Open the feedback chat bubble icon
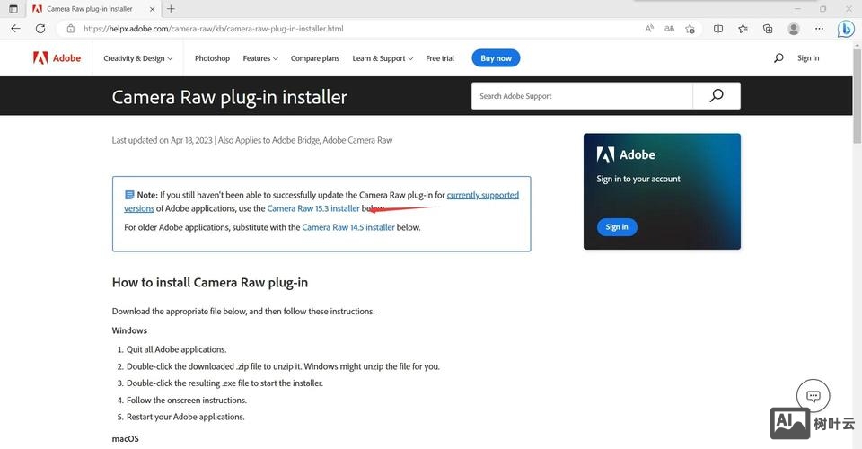The image size is (862, 449). click(x=813, y=396)
